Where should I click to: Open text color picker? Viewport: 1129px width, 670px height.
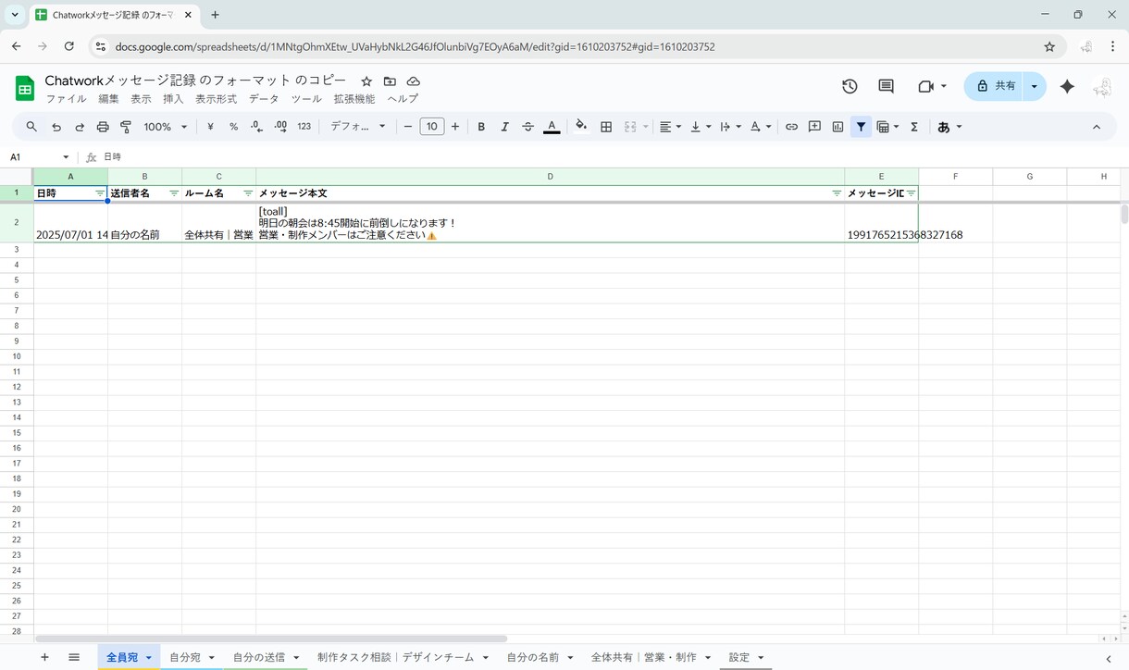click(552, 127)
